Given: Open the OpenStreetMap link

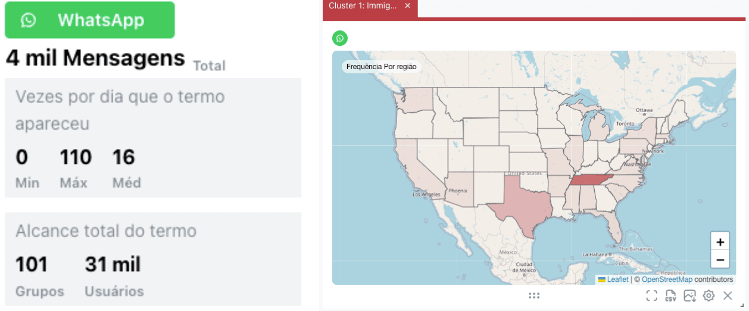Looking at the screenshot, I should [x=667, y=279].
